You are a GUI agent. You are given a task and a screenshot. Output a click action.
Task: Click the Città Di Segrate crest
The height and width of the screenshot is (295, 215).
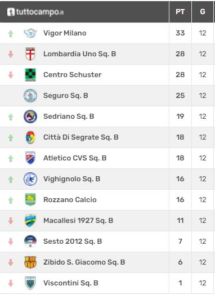click(30, 137)
